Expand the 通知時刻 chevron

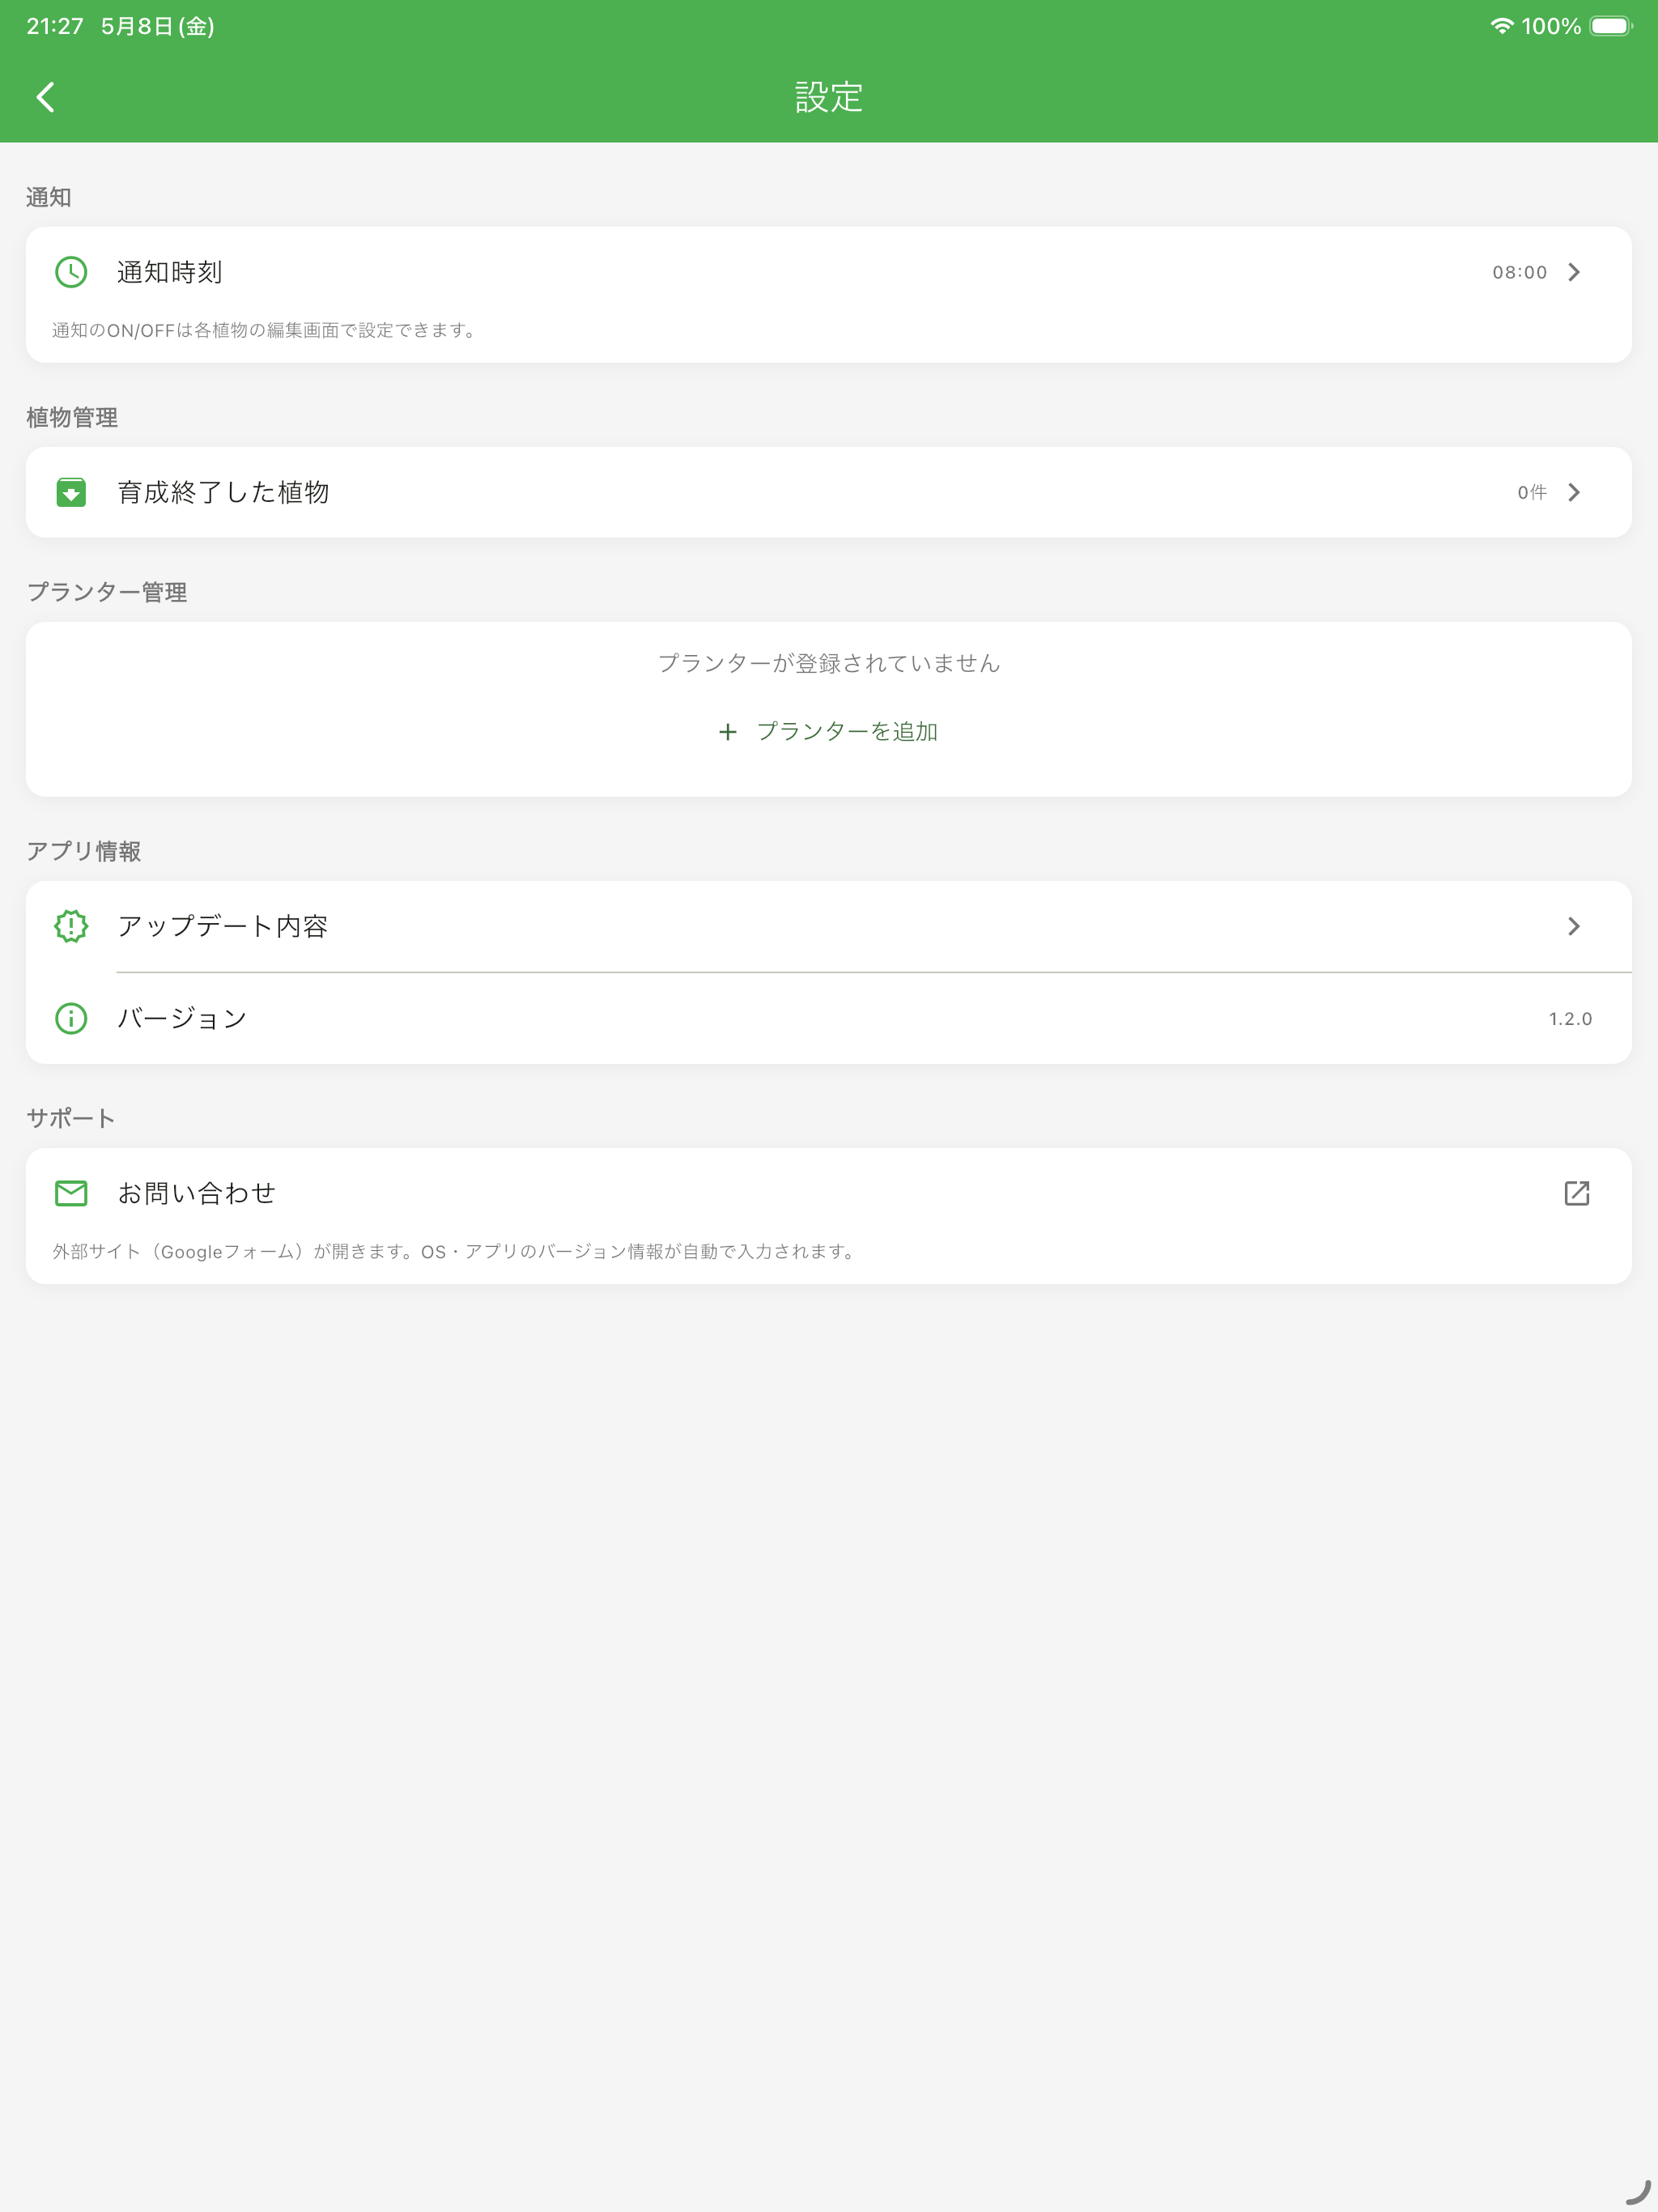tap(1574, 272)
